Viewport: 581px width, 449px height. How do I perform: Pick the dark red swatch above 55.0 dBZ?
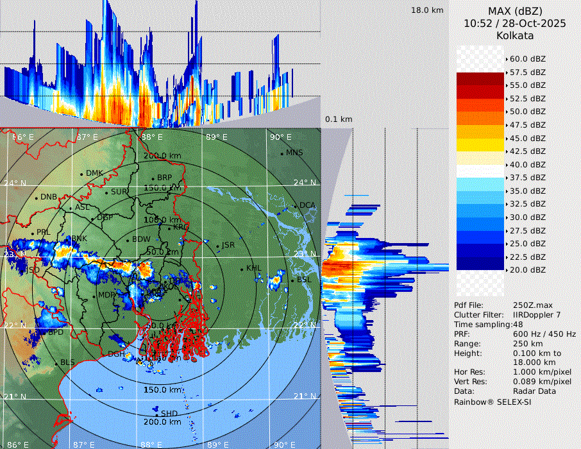480,78
